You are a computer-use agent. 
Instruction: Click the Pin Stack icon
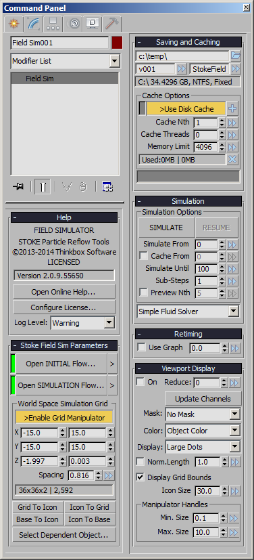coord(18,187)
